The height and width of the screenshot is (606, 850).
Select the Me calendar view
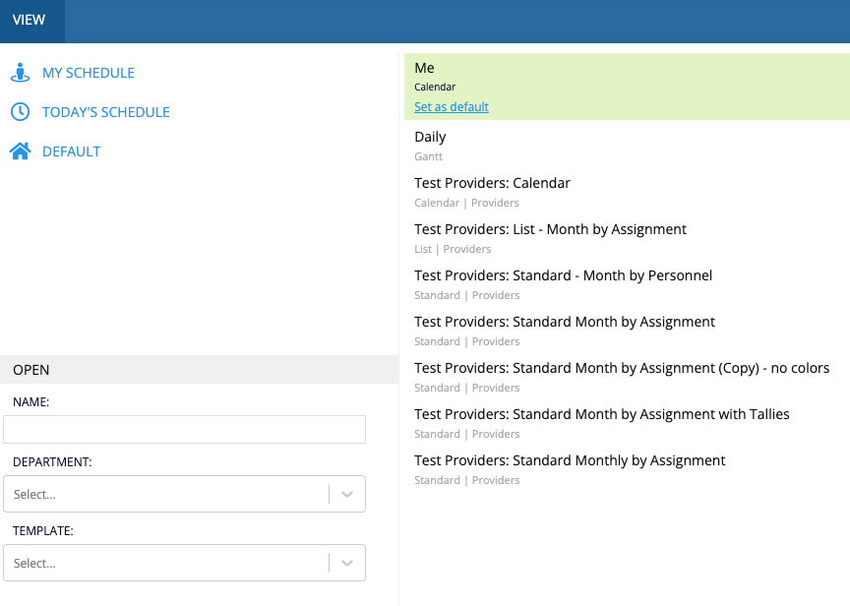click(x=627, y=87)
